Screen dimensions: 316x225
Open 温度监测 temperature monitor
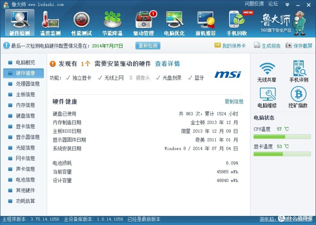tap(50, 23)
